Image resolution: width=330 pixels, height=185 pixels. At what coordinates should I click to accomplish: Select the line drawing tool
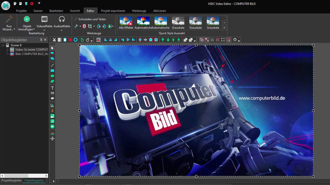tap(52, 65)
